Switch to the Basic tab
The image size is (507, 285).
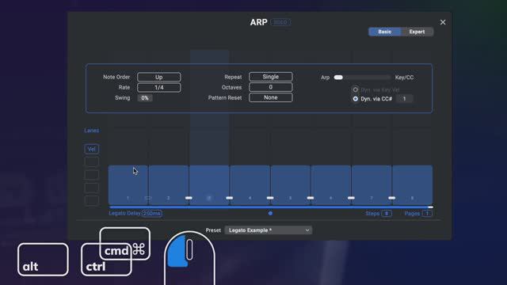click(x=385, y=32)
